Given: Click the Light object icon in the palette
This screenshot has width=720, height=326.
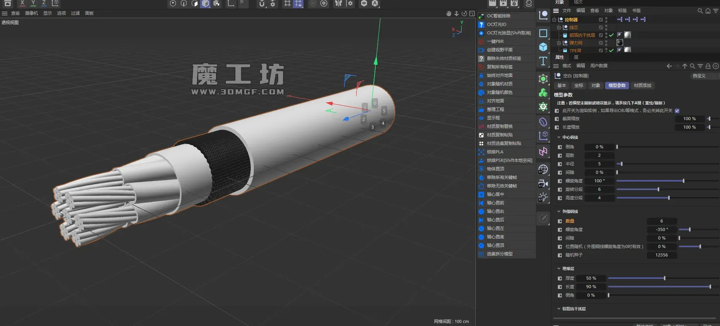Looking at the screenshot, I should coord(543,197).
